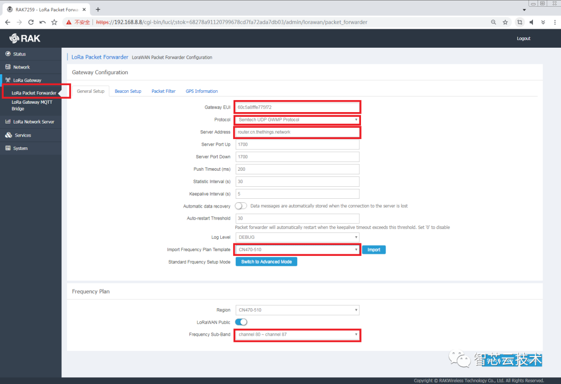Click the undo-style restore arrow in the browser toolbar

(43, 22)
